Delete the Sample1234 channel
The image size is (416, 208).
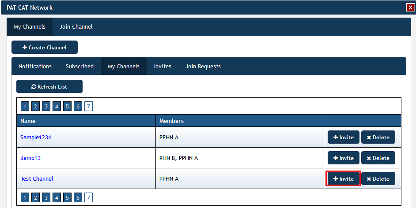pyautogui.click(x=378, y=137)
